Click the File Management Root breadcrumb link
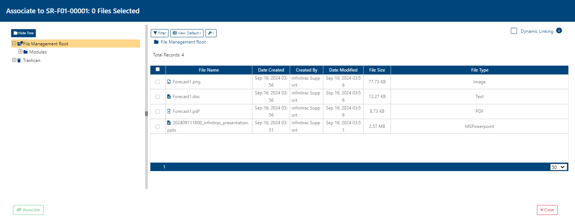The image size is (575, 219). coord(183,42)
